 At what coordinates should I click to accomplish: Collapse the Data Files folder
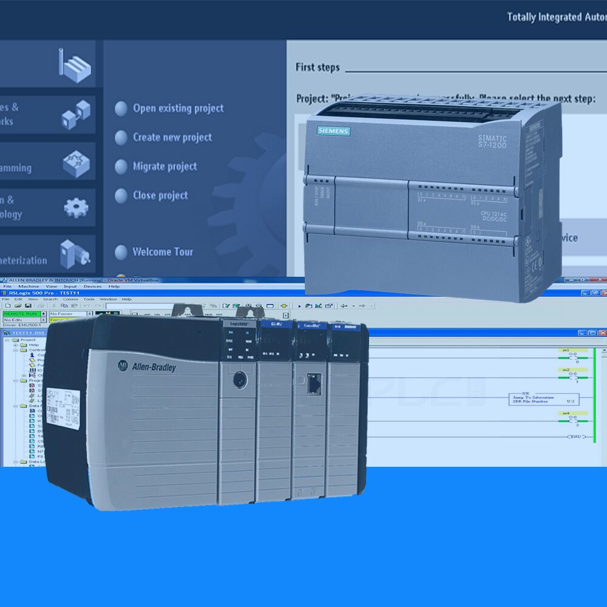coord(16,406)
